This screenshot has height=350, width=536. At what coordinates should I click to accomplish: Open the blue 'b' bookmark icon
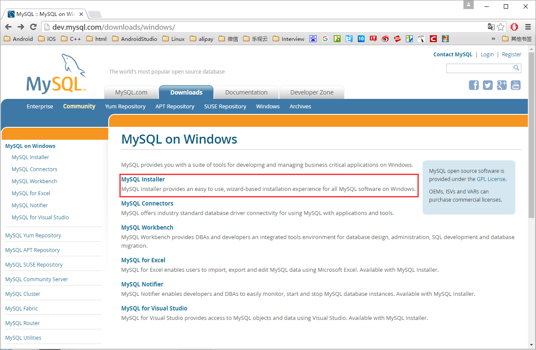349,39
